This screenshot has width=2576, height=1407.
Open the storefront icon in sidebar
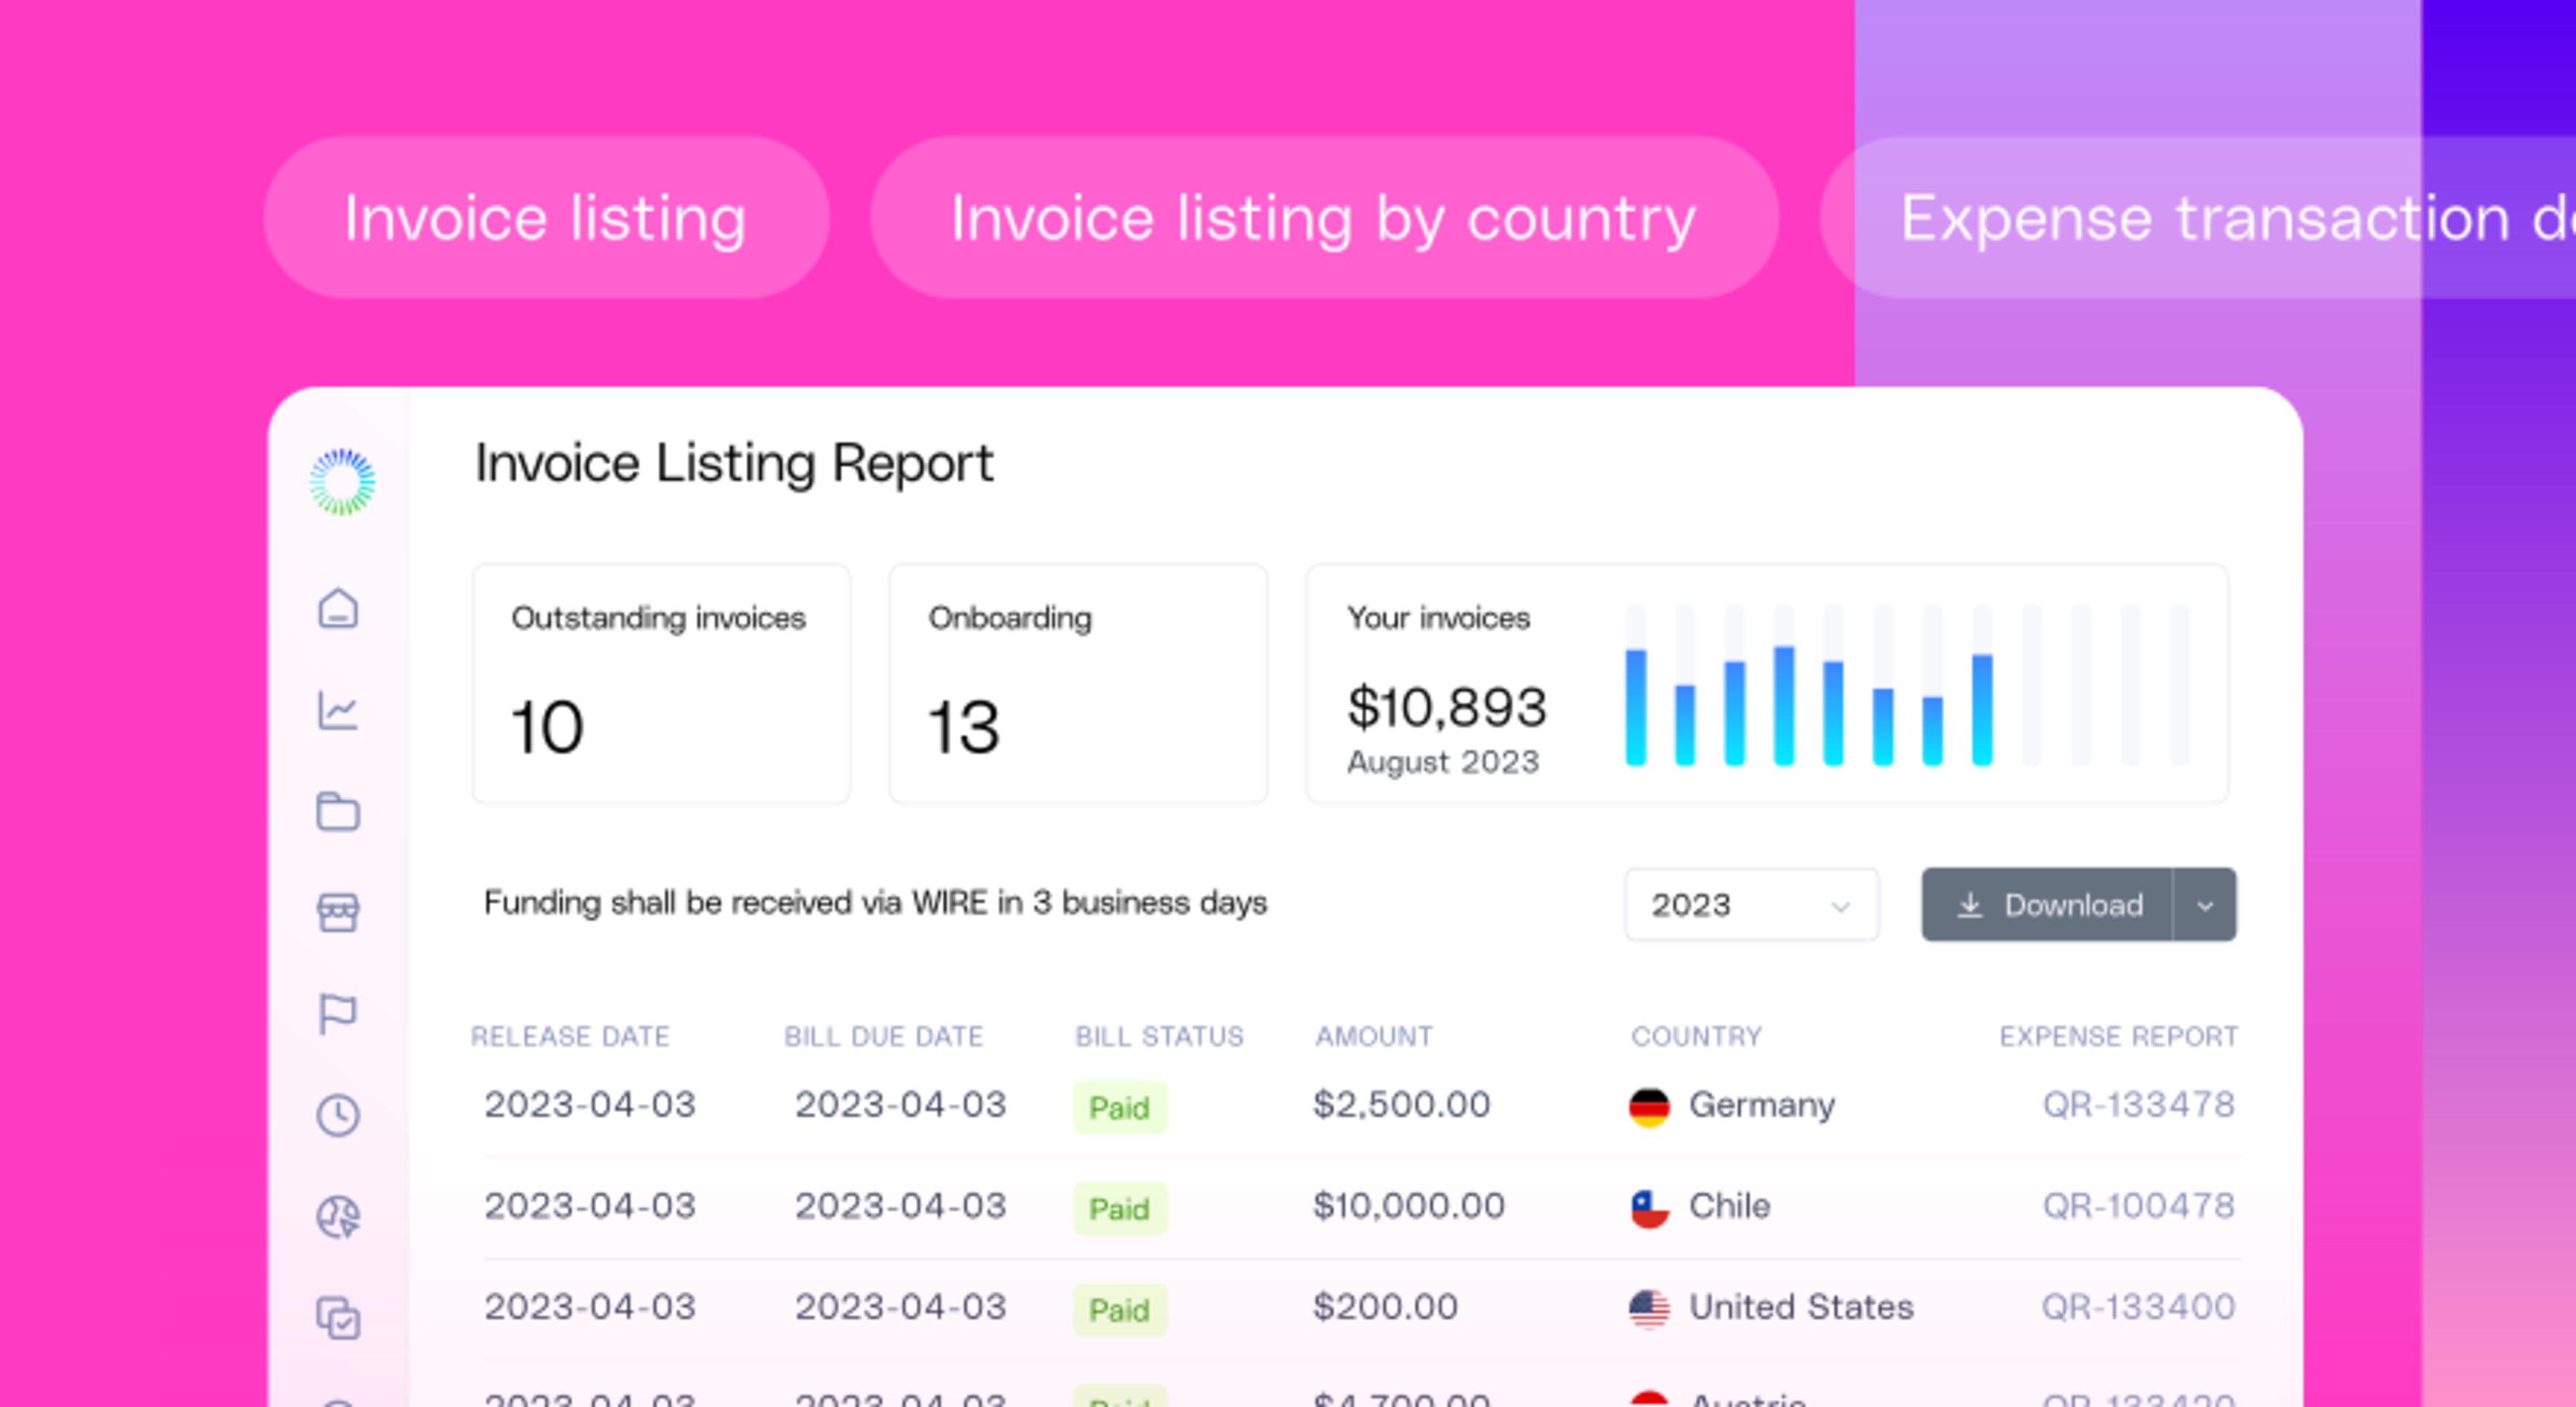(338, 912)
